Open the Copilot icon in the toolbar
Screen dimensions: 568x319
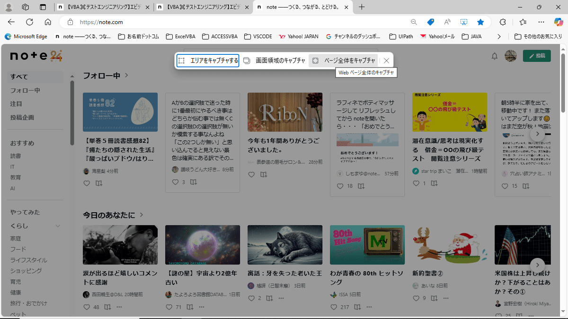click(559, 22)
